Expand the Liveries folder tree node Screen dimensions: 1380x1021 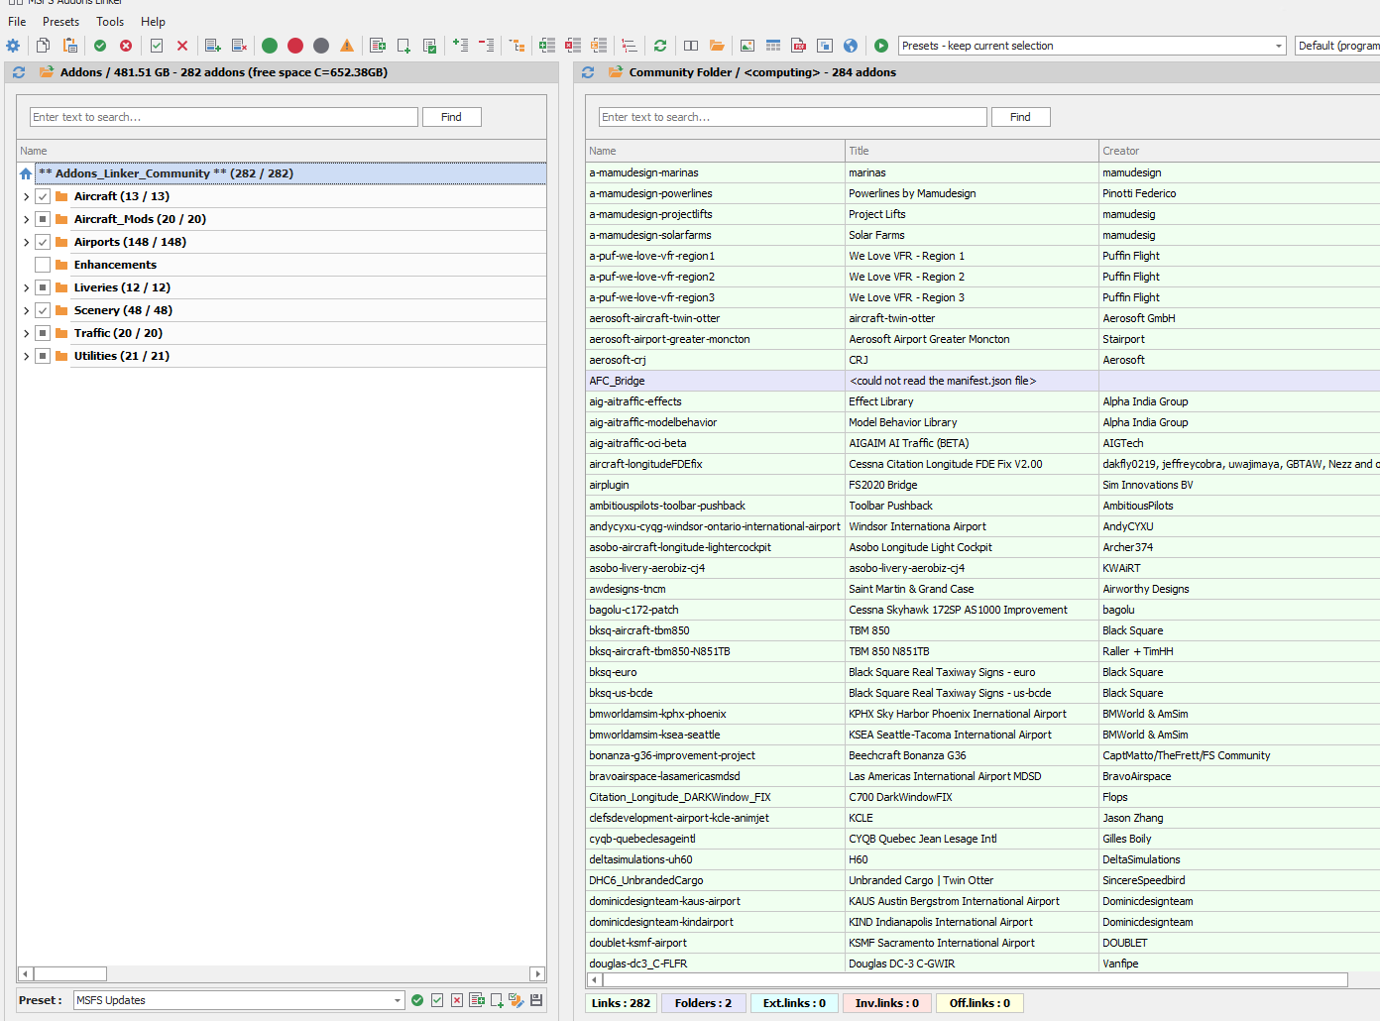tap(26, 287)
